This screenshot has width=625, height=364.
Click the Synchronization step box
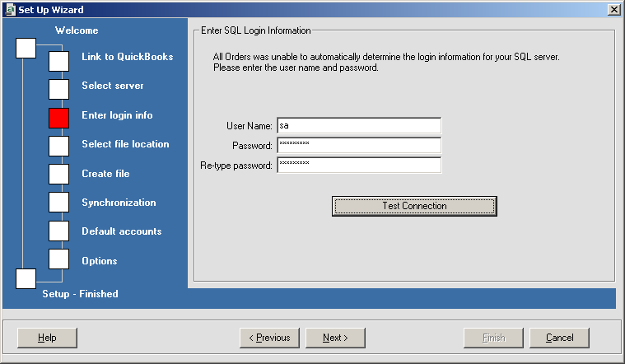click(59, 203)
